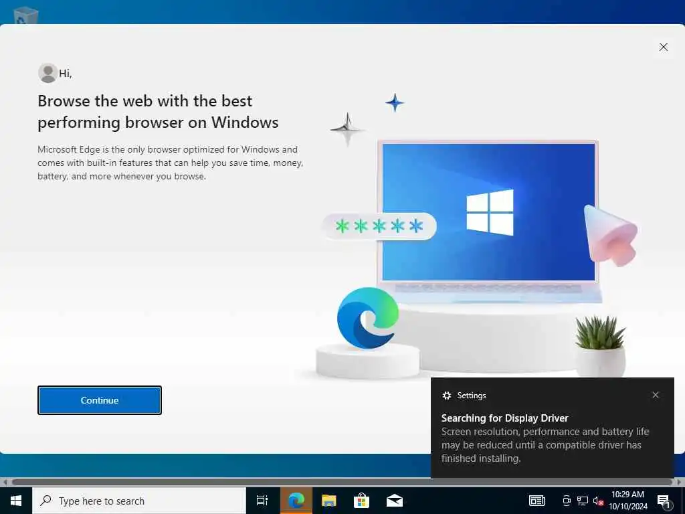The height and width of the screenshot is (514, 685).
Task: Click the Microsoft Edge taskbar icon
Action: [x=296, y=501]
